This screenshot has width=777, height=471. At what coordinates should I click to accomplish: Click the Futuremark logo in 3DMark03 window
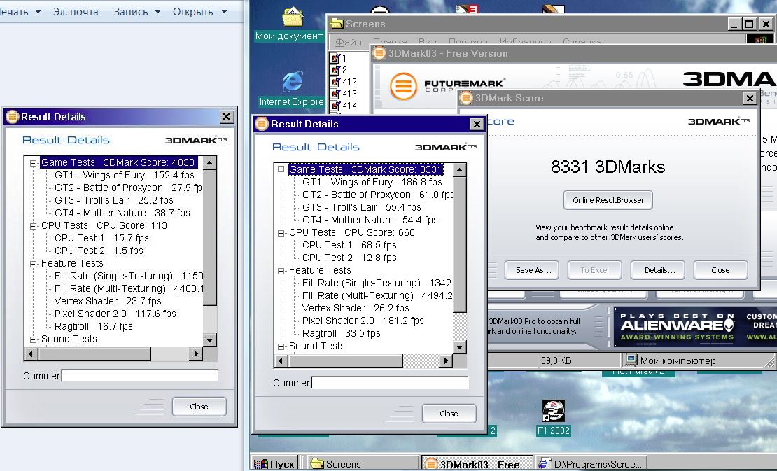pyautogui.click(x=447, y=85)
